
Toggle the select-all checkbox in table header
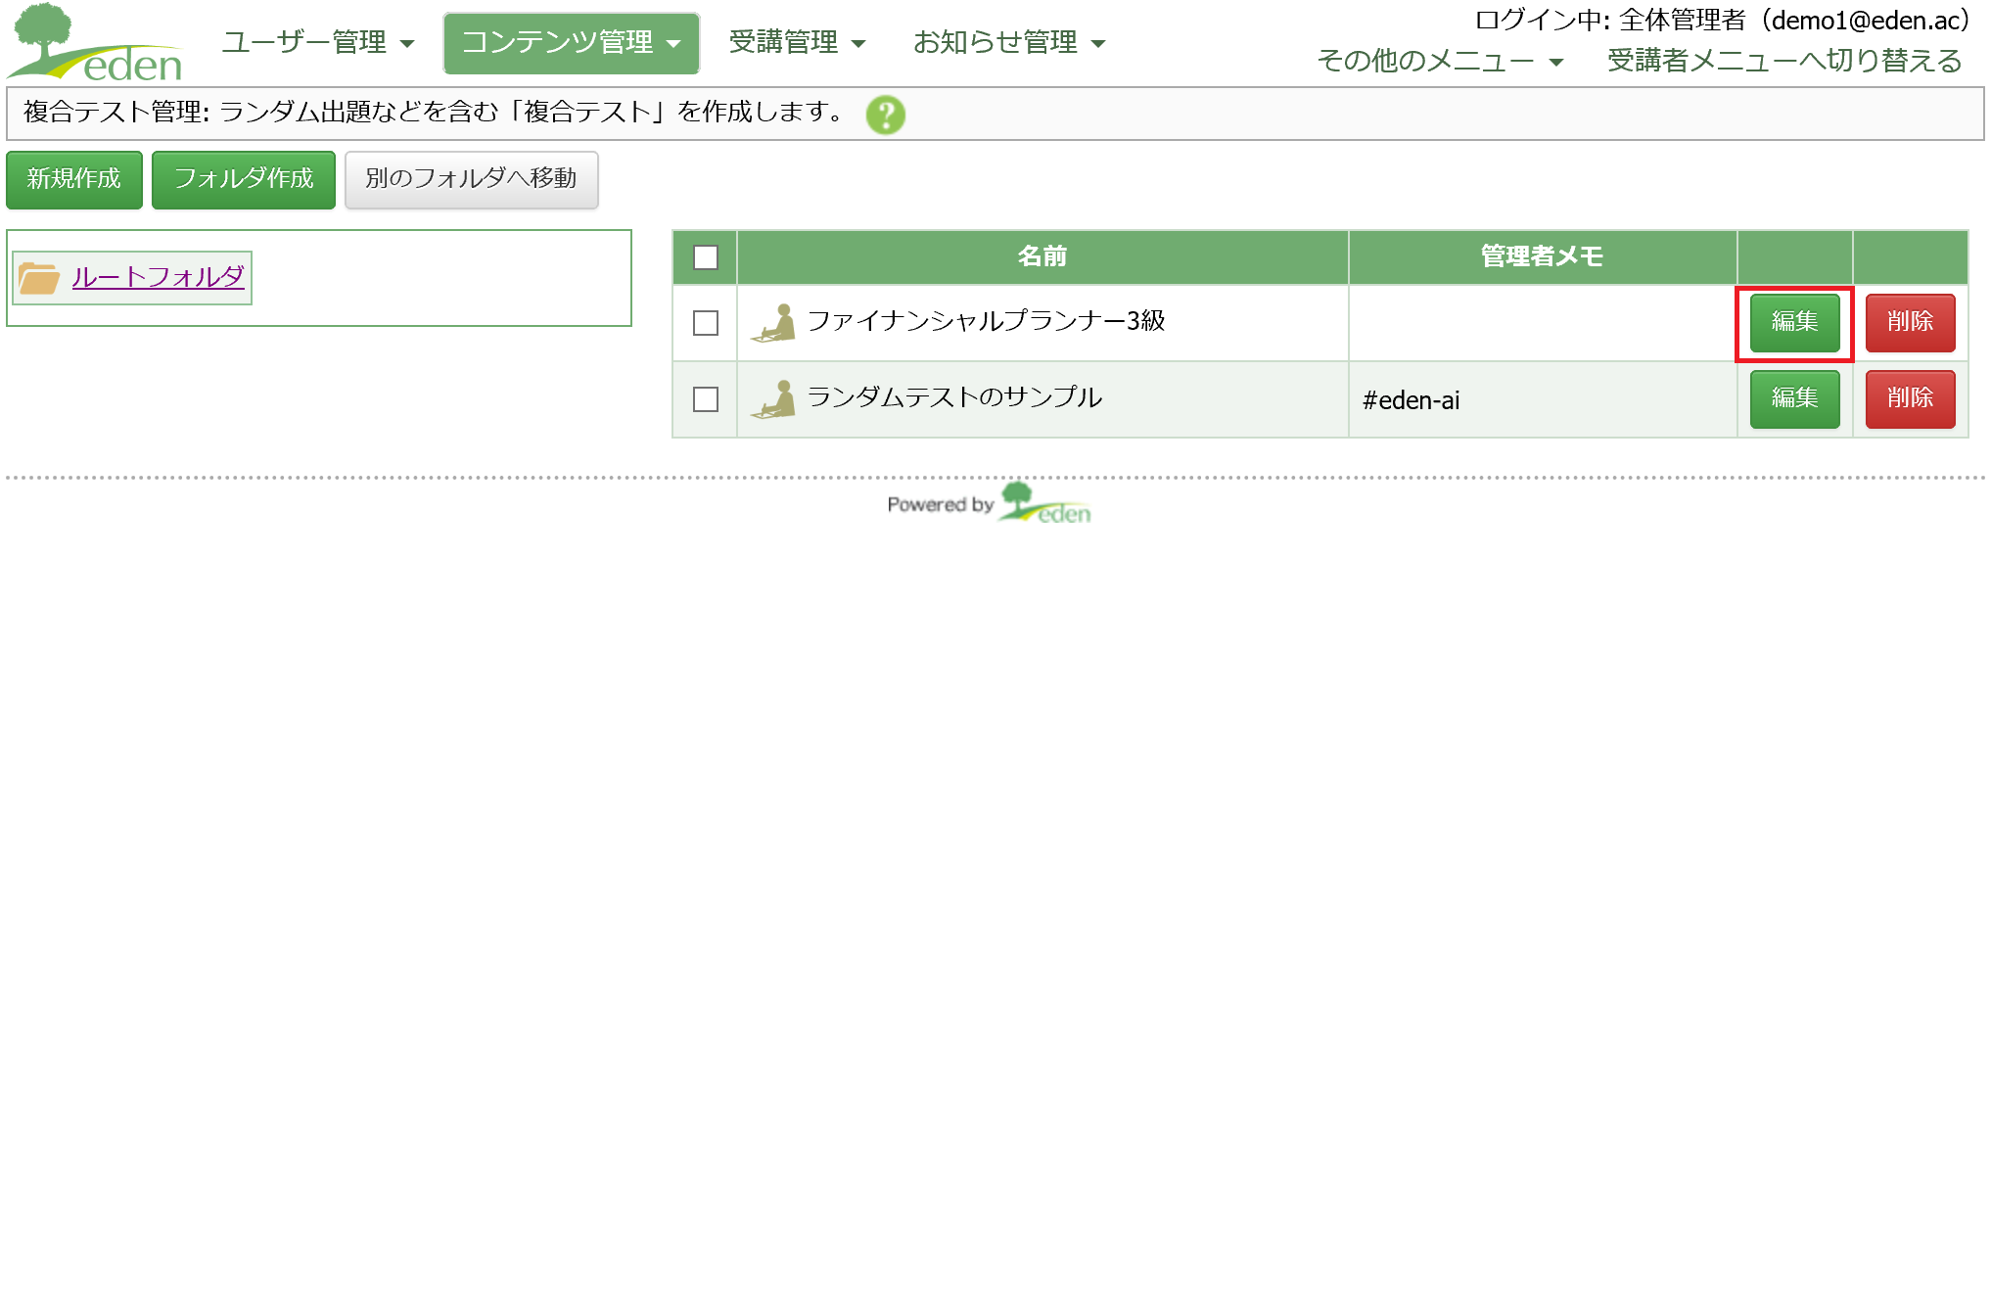pyautogui.click(x=706, y=257)
